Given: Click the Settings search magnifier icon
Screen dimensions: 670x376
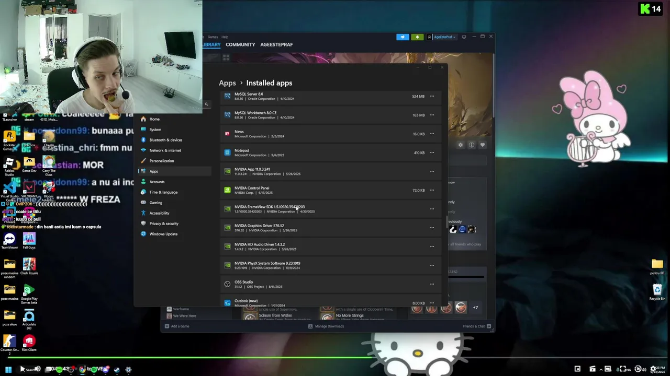Looking at the screenshot, I should (x=206, y=104).
